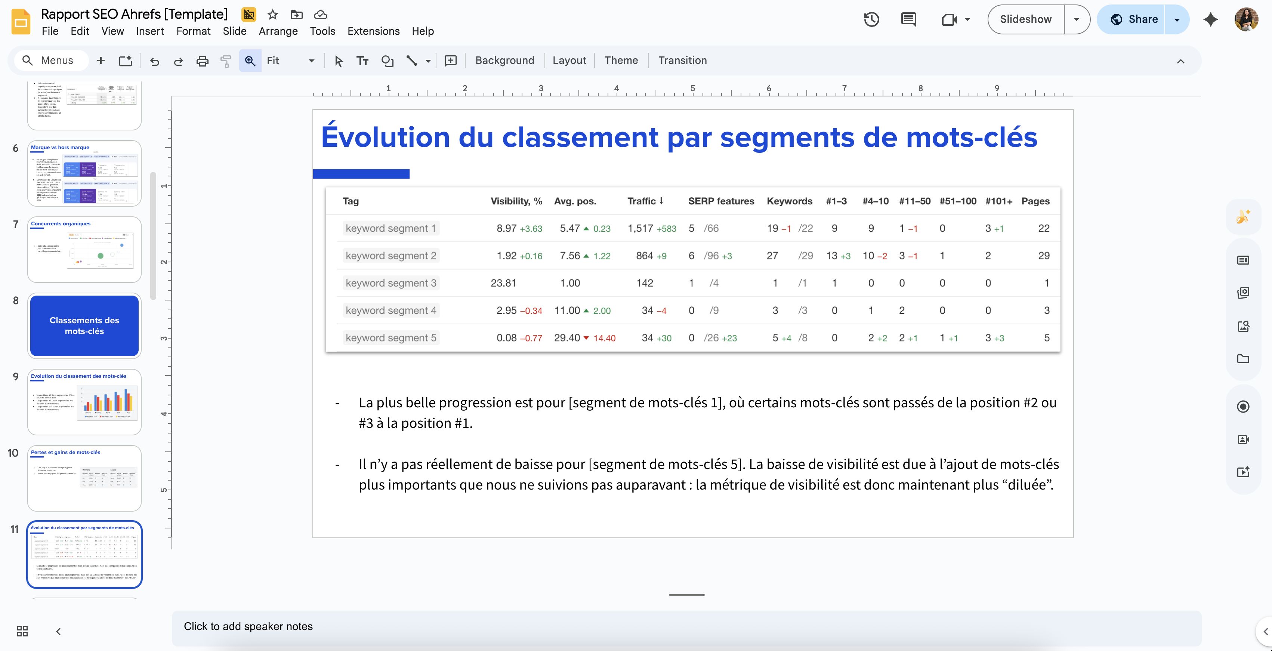Image resolution: width=1272 pixels, height=651 pixels.
Task: Open the Extensions menu
Action: [373, 31]
